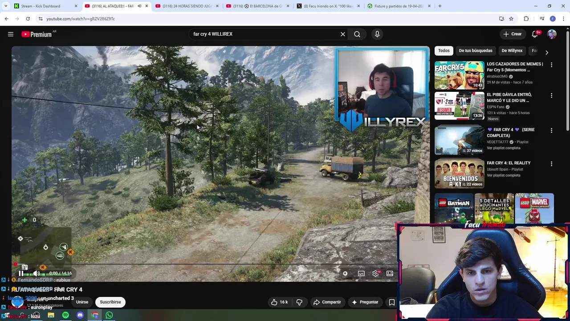Subscribe to Willyrex with Suscribirse
Viewport: 570px width, 321px height.
click(110, 302)
